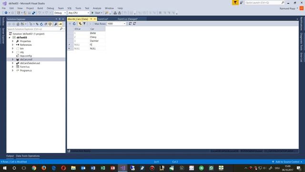Image resolution: width=305 pixels, height=172 pixels.
Task: Open the Any CPU platform dropdown
Action: click(x=79, y=13)
